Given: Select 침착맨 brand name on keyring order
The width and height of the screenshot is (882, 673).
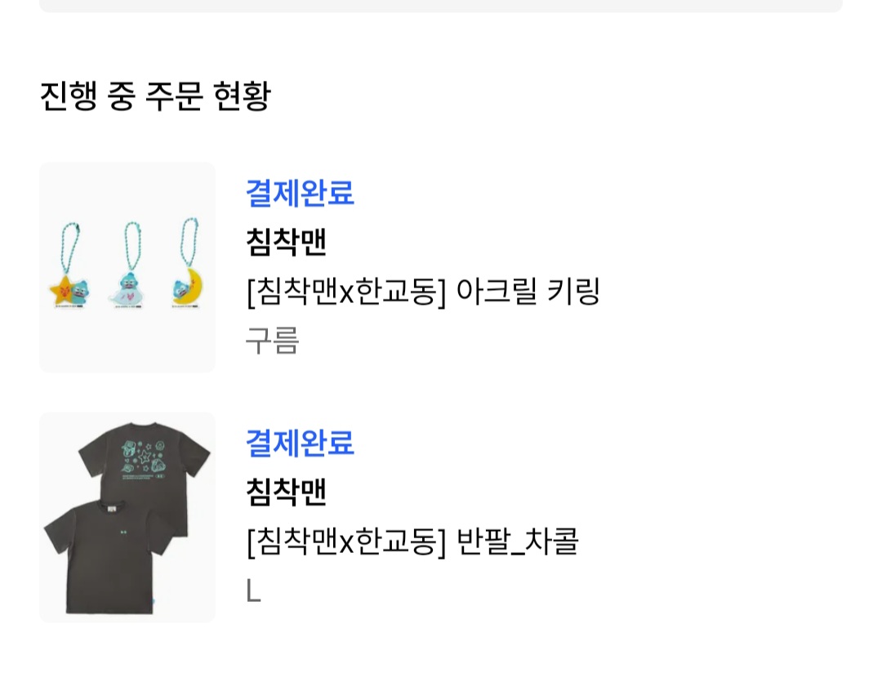Looking at the screenshot, I should point(286,242).
